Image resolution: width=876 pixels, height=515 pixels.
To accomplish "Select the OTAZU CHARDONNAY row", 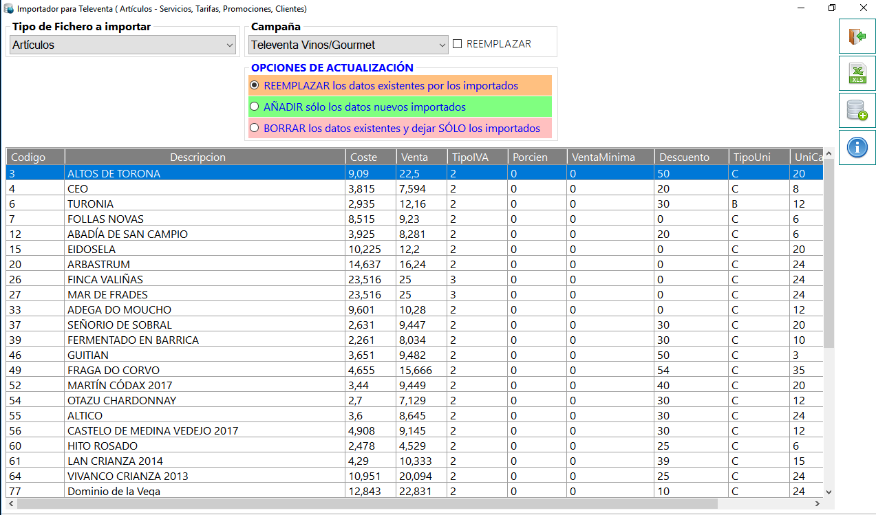I will [415, 400].
